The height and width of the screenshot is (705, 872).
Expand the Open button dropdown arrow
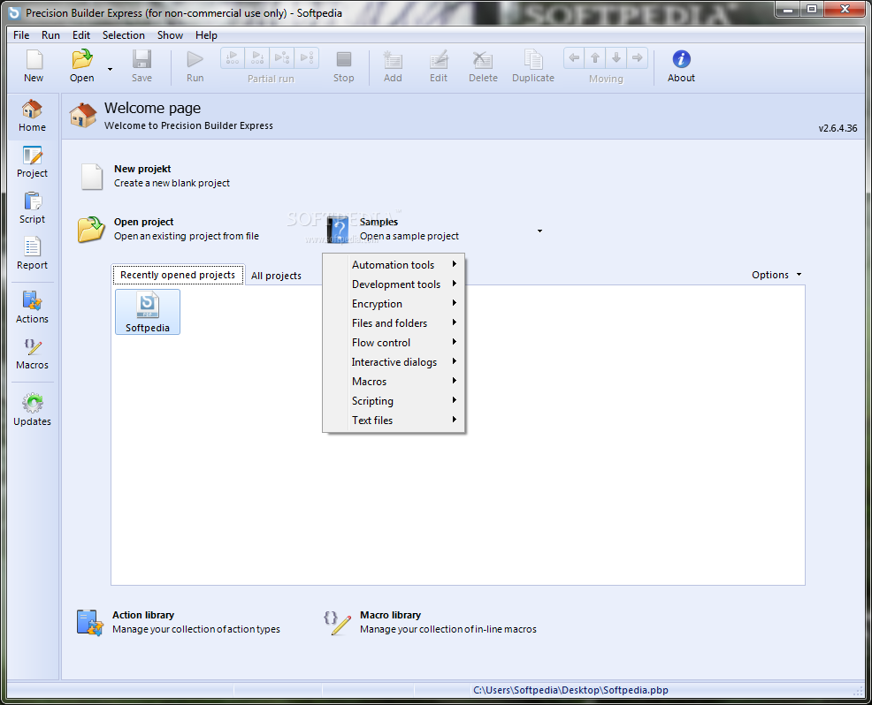(110, 70)
